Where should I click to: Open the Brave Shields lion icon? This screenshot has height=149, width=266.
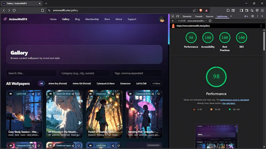pyautogui.click(x=201, y=11)
